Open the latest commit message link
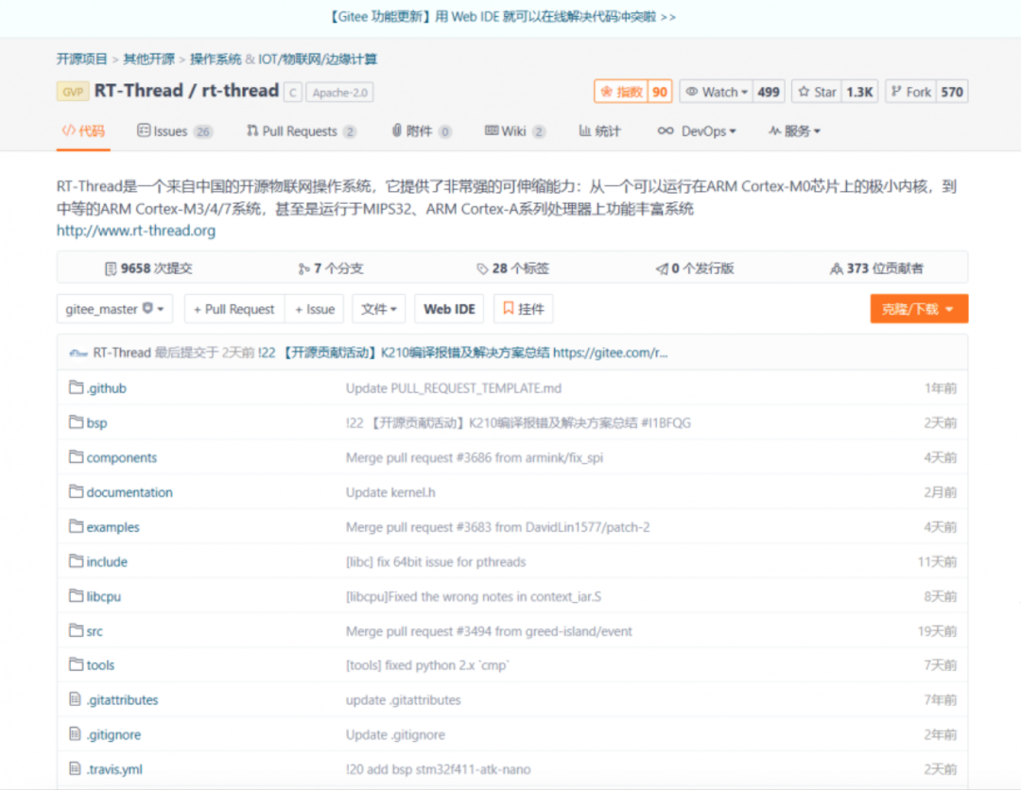The height and width of the screenshot is (790, 1021). pos(463,352)
